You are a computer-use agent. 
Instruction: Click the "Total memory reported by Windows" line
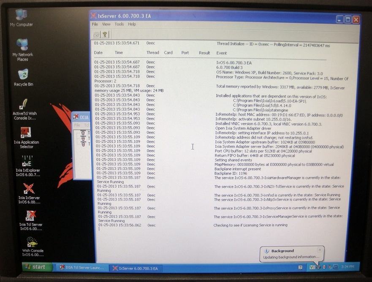point(280,87)
